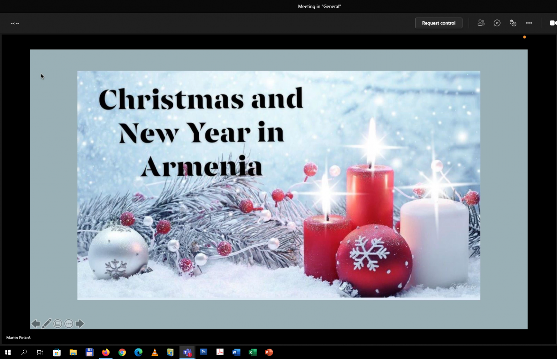
Task: Toggle the camera on or off
Action: [552, 23]
